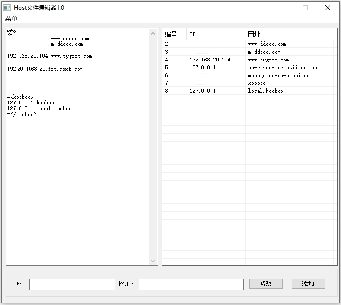Click the 添加 button
The image size is (341, 305).
click(308, 284)
